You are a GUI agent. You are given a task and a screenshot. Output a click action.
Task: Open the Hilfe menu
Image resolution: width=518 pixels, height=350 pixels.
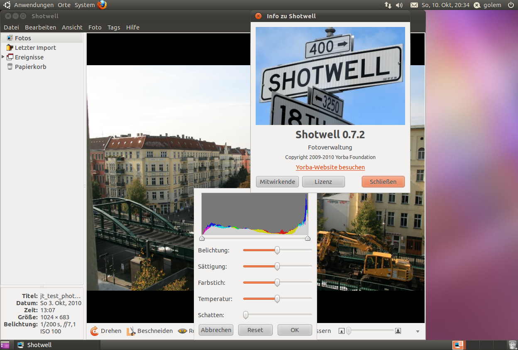(x=133, y=27)
